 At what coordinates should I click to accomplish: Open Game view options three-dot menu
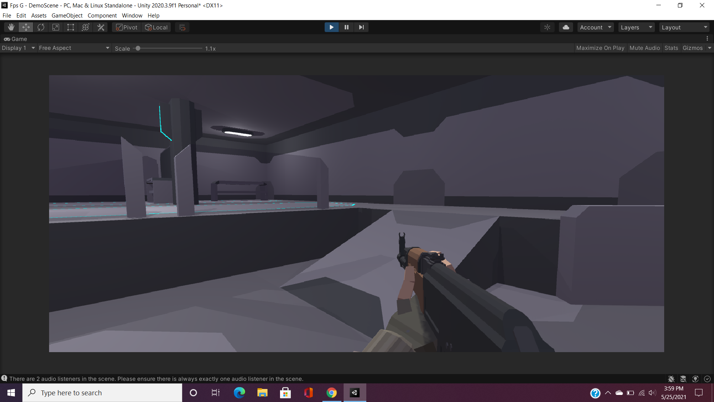[707, 38]
